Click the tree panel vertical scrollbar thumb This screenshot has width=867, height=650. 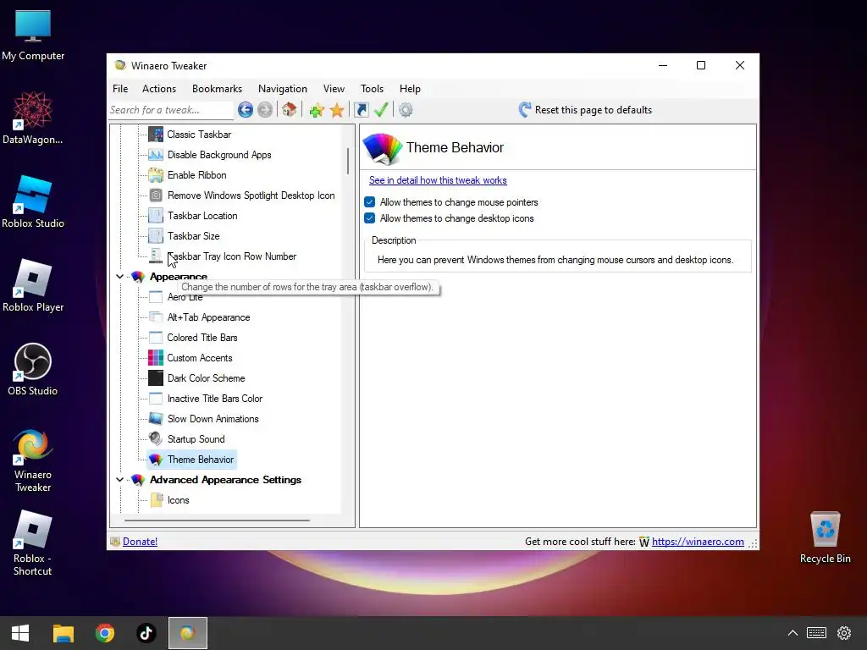348,161
